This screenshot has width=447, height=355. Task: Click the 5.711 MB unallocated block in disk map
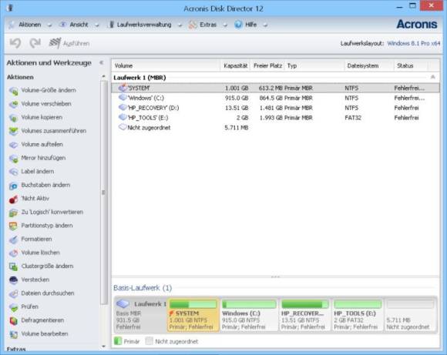[410, 315]
